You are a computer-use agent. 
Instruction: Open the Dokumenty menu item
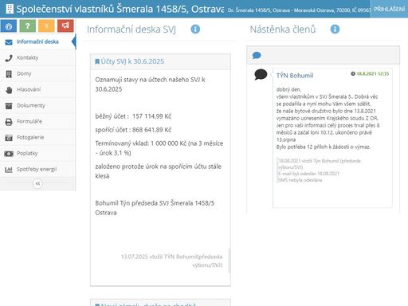point(37,105)
